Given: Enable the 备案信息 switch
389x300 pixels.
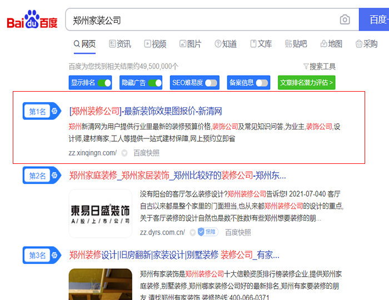Looking at the screenshot, I should coord(262,83).
